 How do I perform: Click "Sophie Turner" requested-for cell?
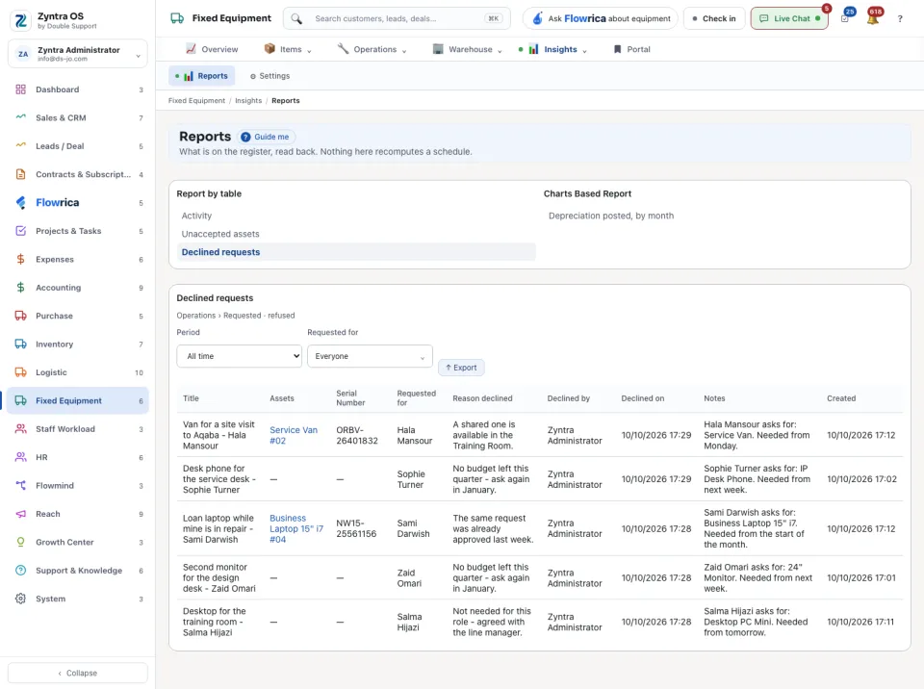point(411,479)
